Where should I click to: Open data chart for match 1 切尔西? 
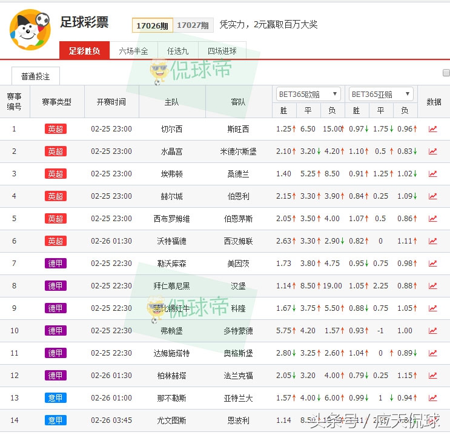tap(432, 129)
